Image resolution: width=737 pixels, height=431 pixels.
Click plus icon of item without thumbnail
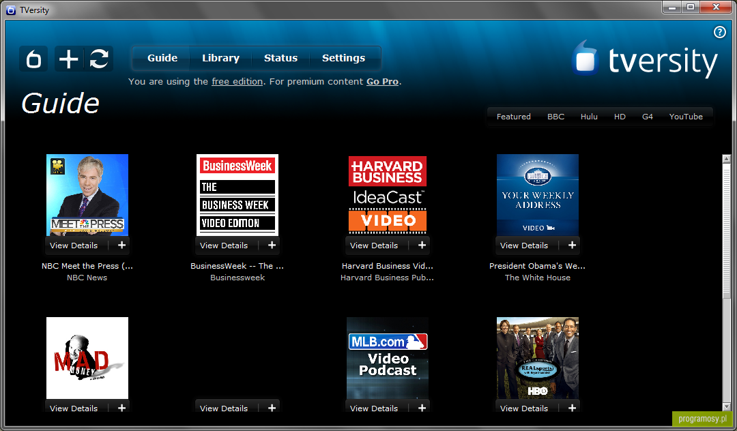pyautogui.click(x=272, y=408)
